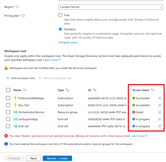Viewport: 166px width, 162px height.
Task: Click the Previous button
Action: pos(14,158)
